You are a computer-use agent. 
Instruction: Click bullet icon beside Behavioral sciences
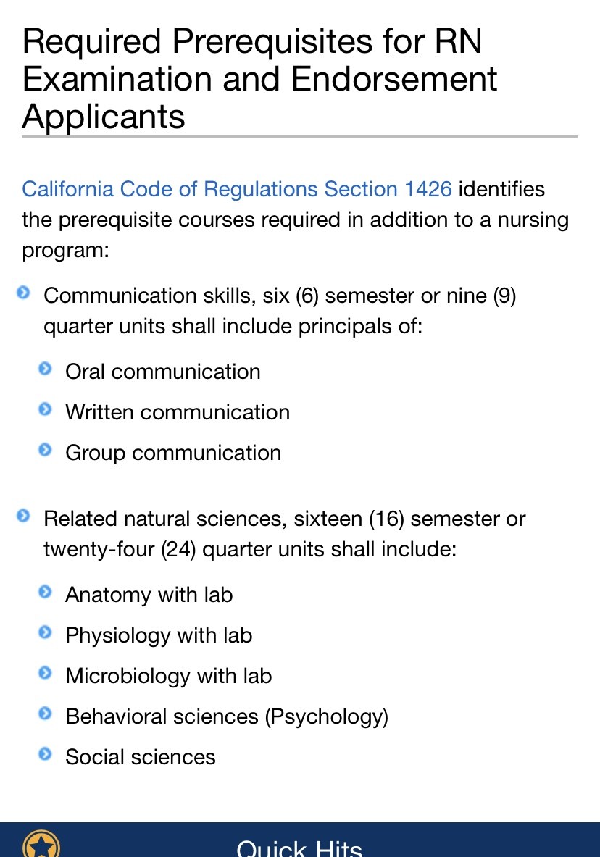point(46,714)
